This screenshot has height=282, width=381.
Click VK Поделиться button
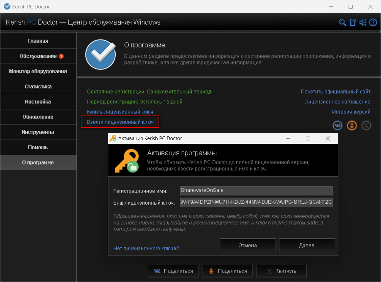[x=173, y=271]
